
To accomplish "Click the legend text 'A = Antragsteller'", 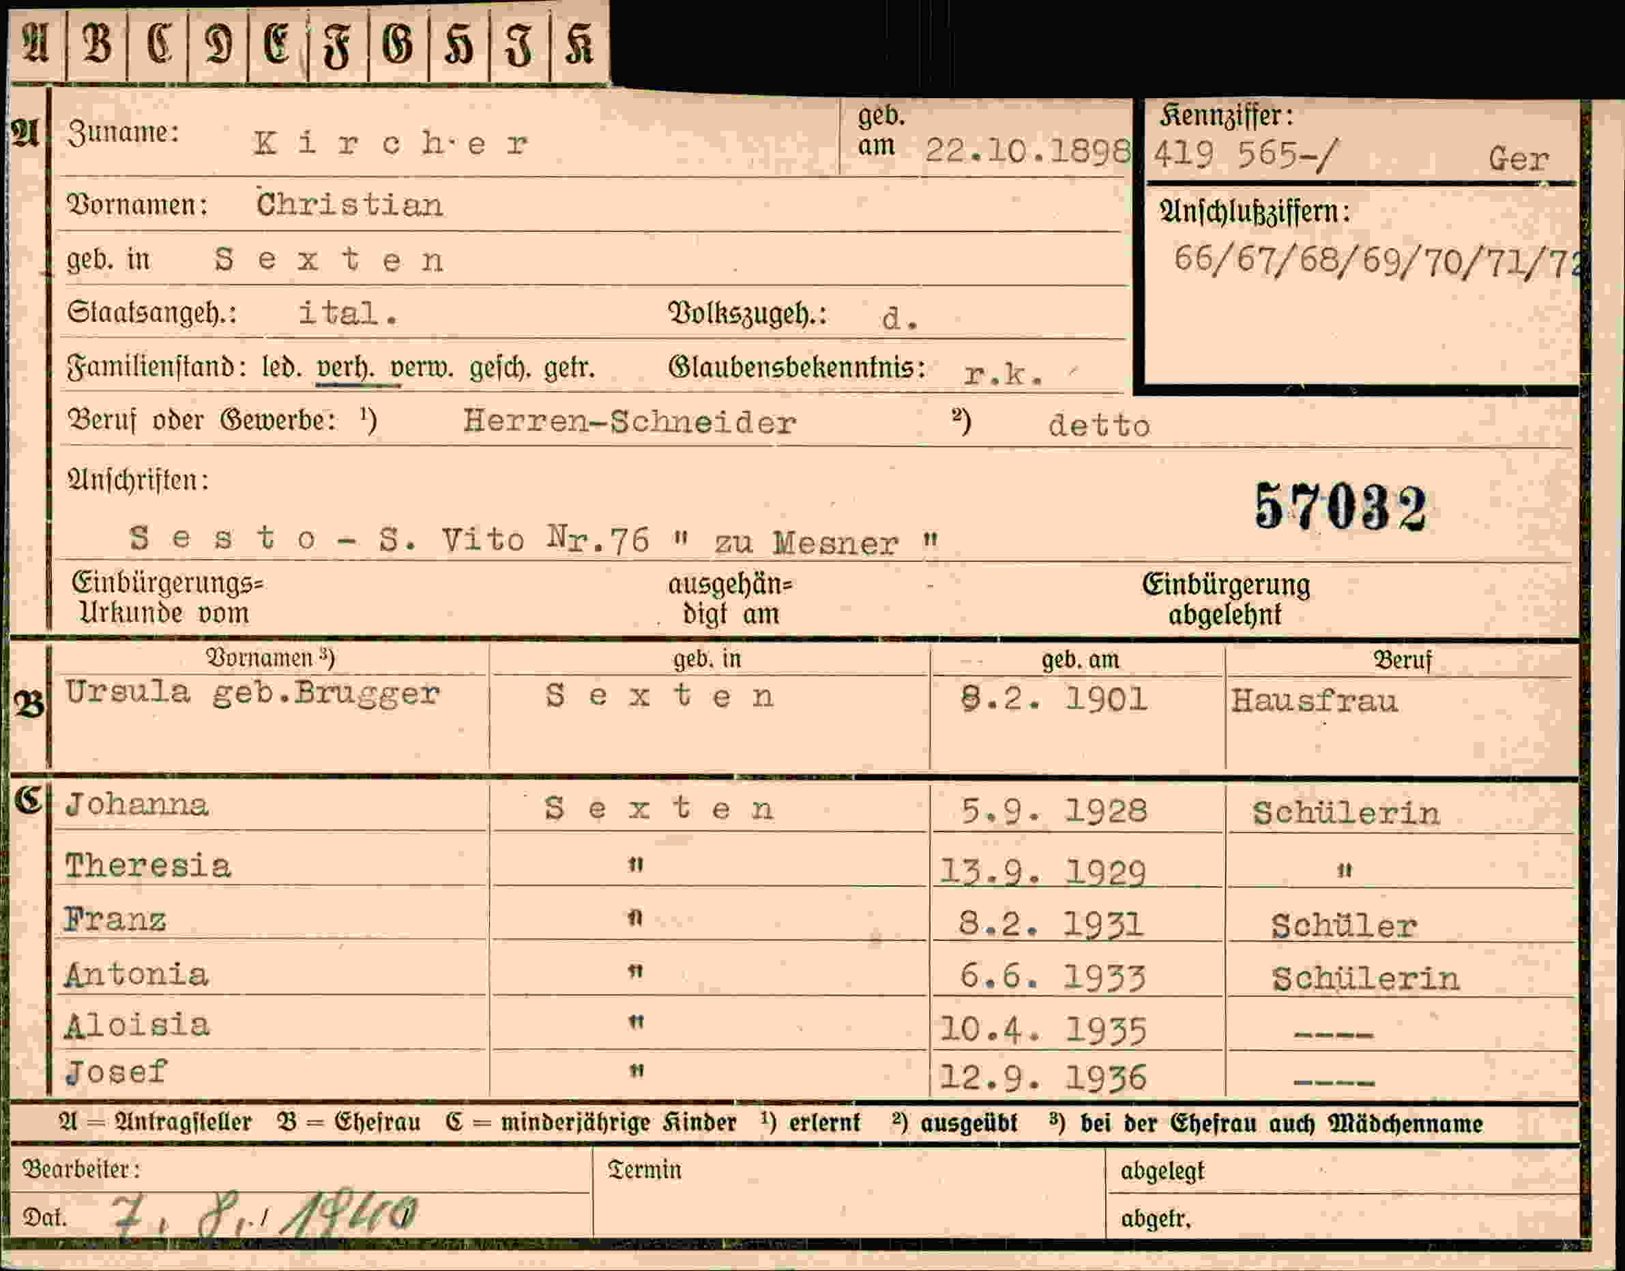I will point(155,1122).
